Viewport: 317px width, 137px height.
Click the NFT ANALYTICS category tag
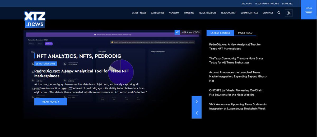tap(190, 32)
